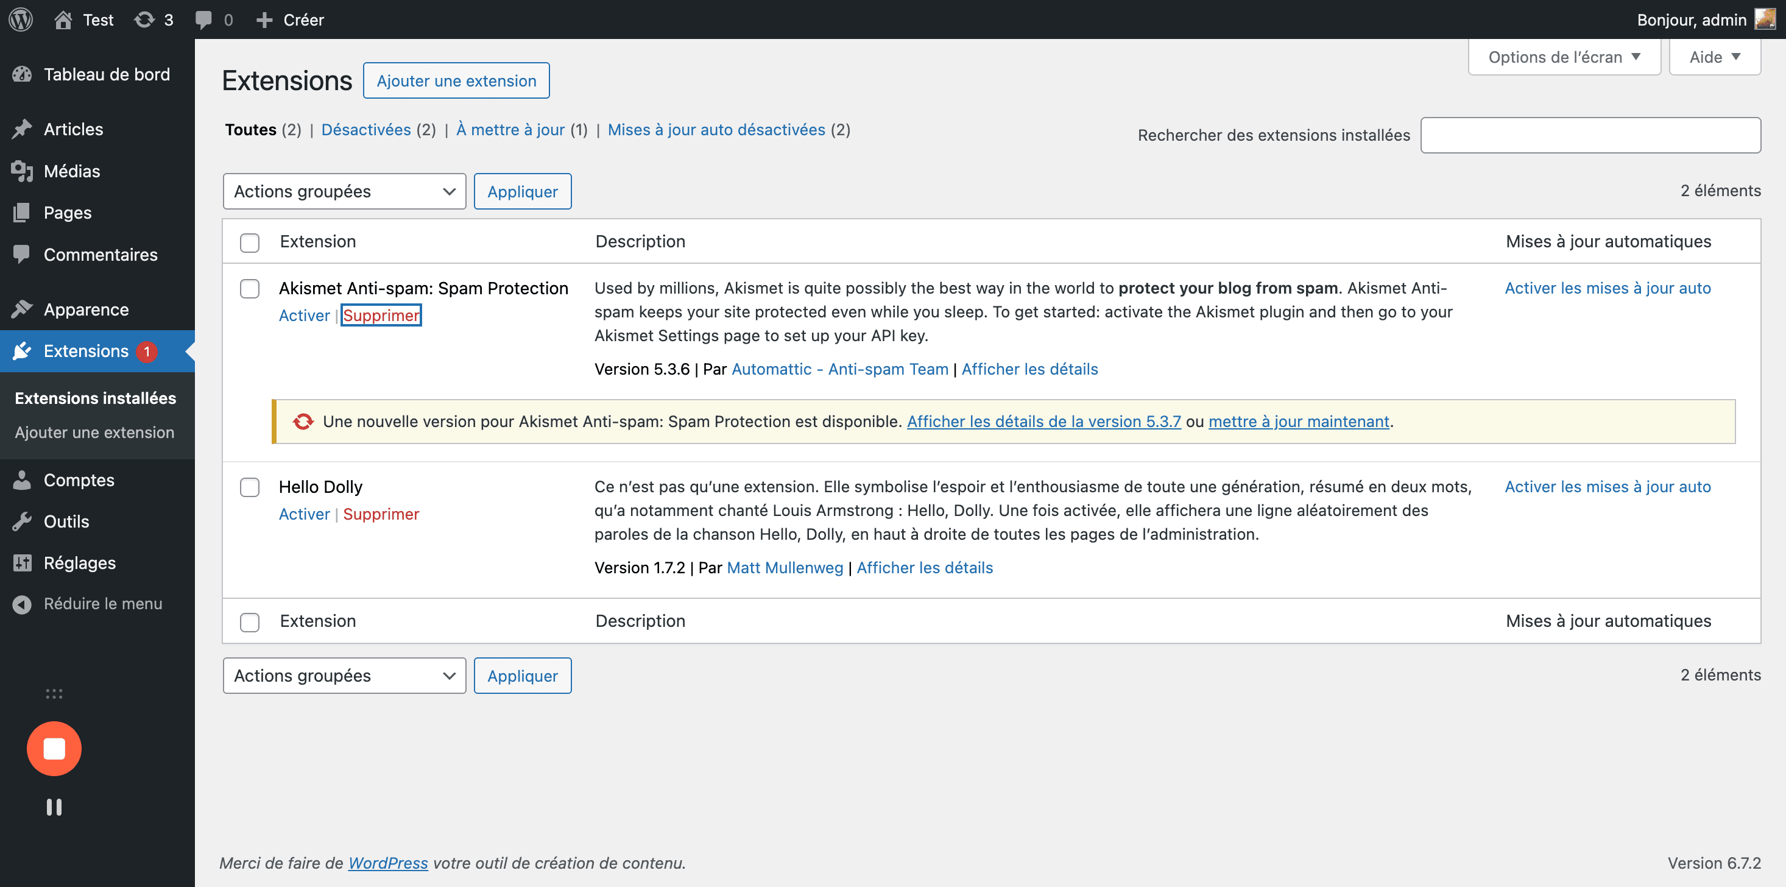Screen dimensions: 1786x887
Task: Click Ajouter une extension button near title
Action: point(456,80)
